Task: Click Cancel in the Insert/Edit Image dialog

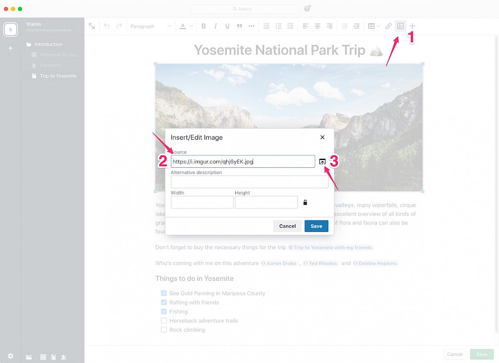Action: [x=287, y=226]
